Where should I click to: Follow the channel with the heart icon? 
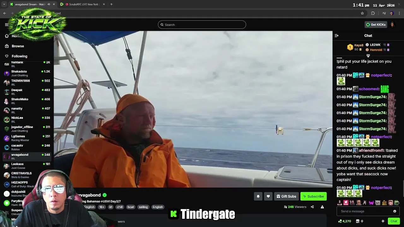(268, 196)
